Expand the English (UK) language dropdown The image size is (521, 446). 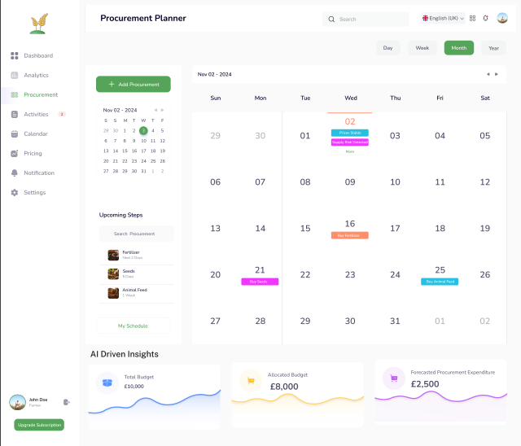(x=442, y=18)
